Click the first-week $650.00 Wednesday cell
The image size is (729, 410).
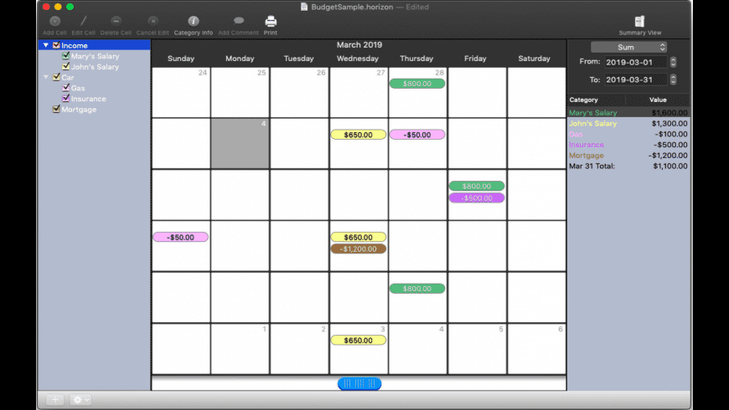click(358, 135)
